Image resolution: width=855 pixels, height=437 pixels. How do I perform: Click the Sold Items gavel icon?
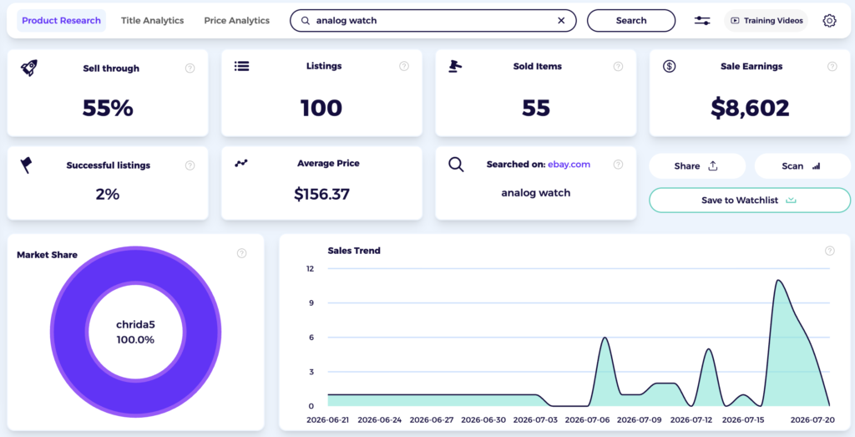[x=455, y=66]
